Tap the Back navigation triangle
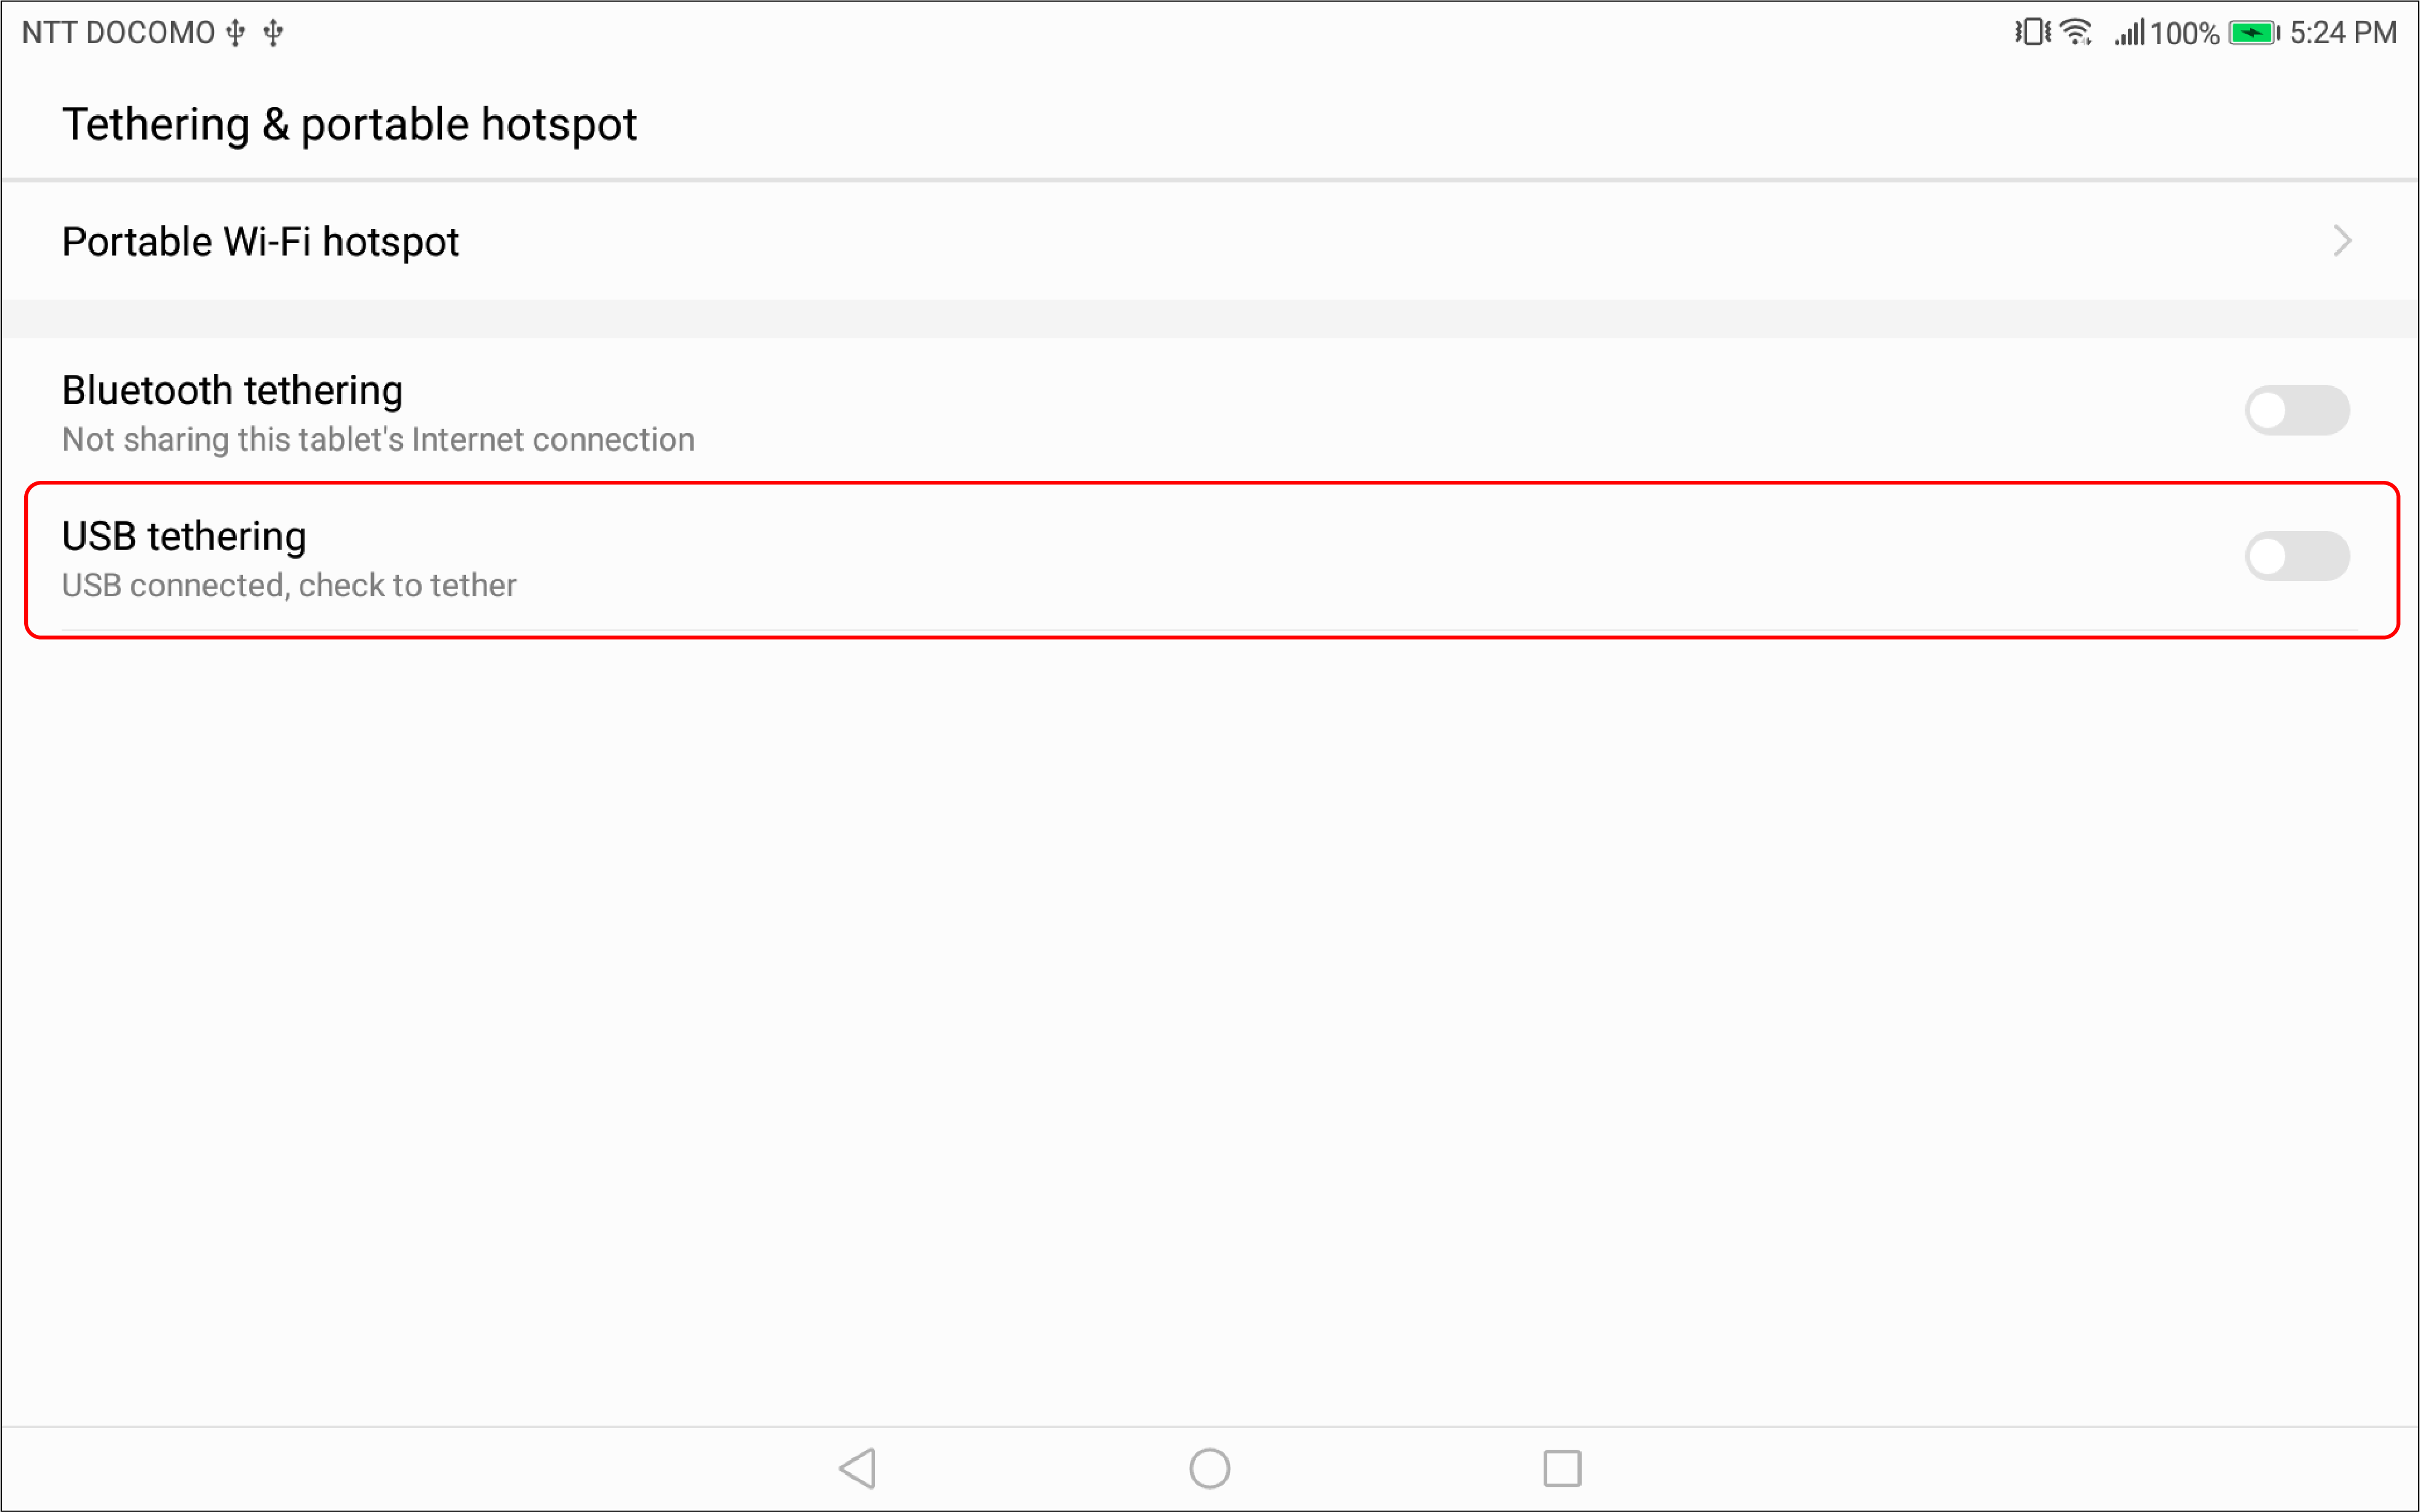 click(x=858, y=1468)
